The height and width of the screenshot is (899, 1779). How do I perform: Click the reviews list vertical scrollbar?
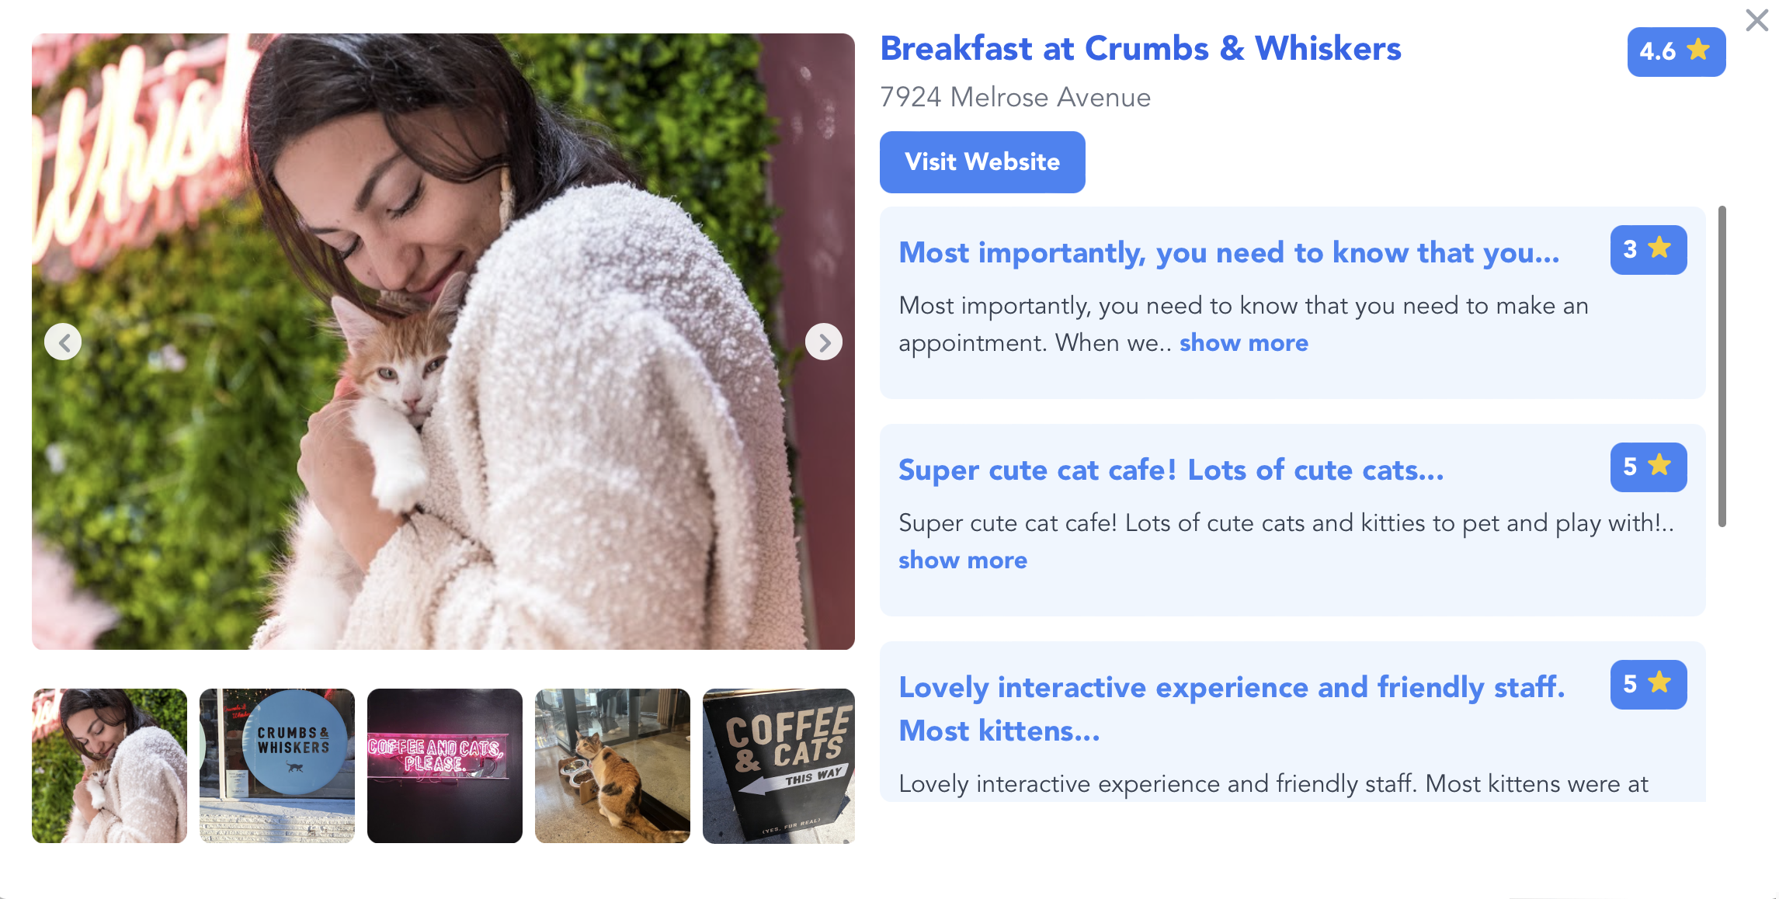[x=1722, y=366]
